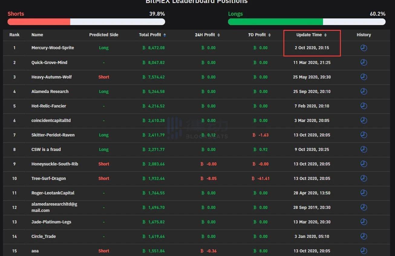Open history chart for Quick-Grove-Mind
Screen dimensions: 395x256
pyautogui.click(x=364, y=62)
